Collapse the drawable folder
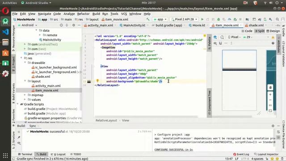Image resolution: width=286 pixels, height=161 pixels. 25,63
